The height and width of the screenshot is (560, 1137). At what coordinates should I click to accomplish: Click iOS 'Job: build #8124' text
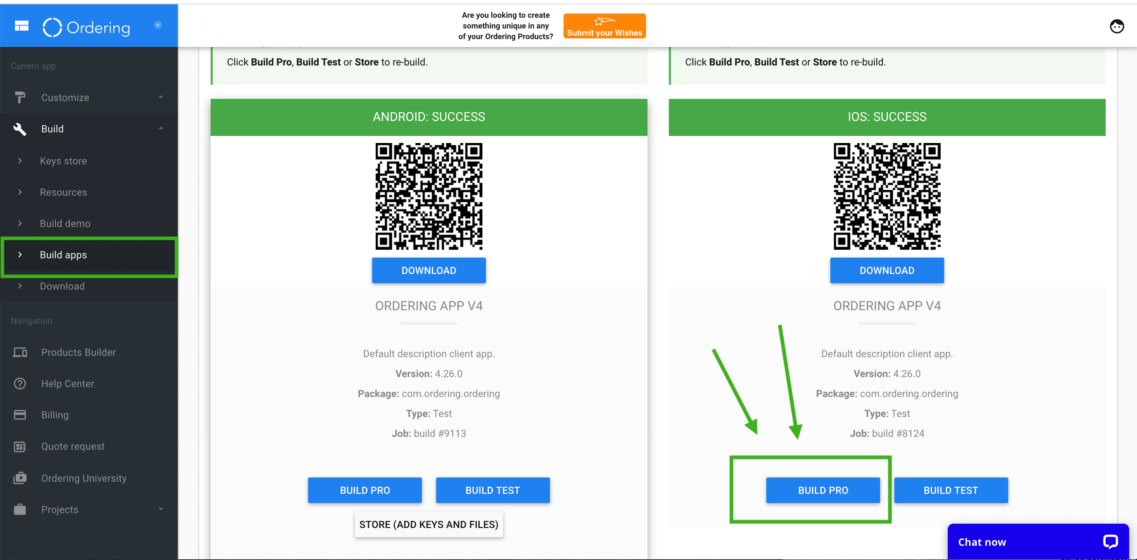[x=887, y=434]
